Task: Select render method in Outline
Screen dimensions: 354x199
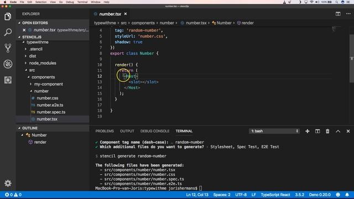Action: (x=40, y=142)
